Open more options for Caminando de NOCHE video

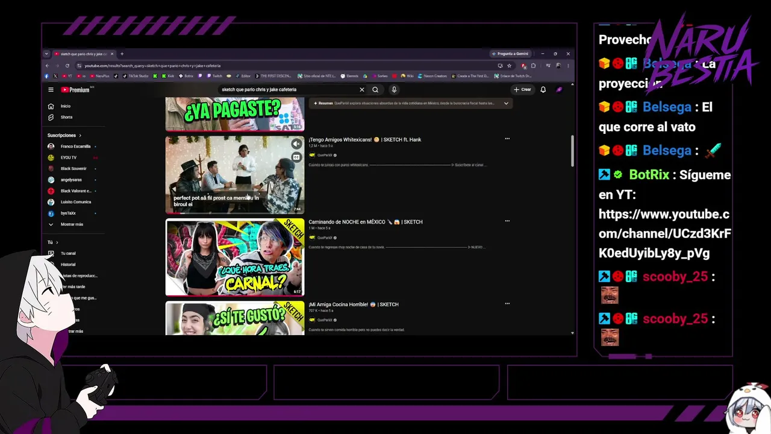pos(507,221)
